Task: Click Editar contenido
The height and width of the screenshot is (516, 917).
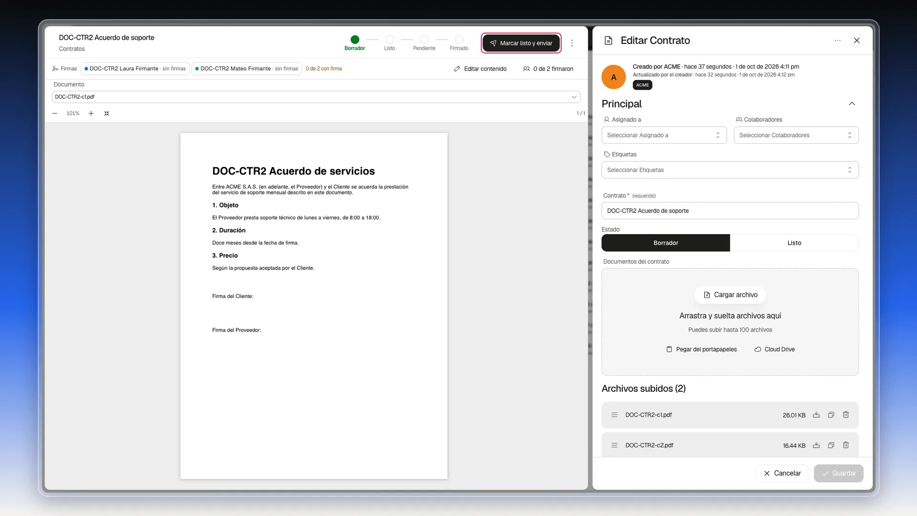Action: [480, 69]
